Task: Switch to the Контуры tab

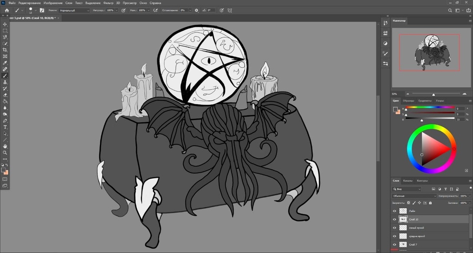Action: 422,180
